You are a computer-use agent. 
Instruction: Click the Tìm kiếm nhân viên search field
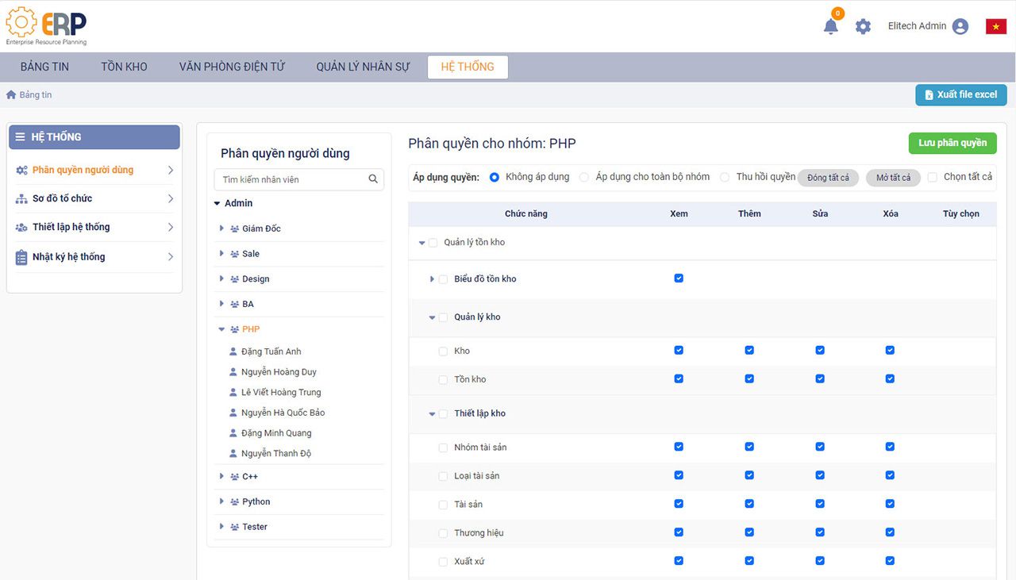click(299, 179)
